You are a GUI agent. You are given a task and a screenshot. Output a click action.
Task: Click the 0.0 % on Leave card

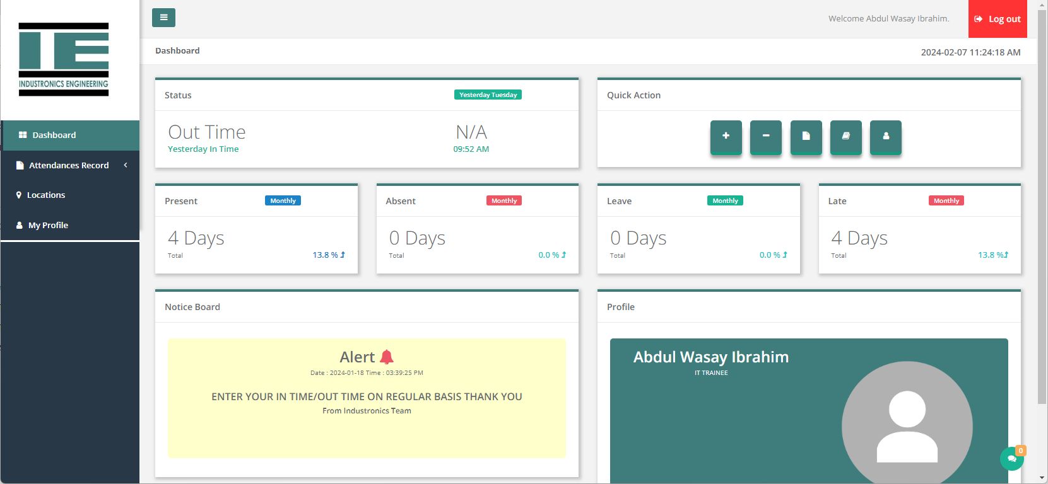click(774, 255)
